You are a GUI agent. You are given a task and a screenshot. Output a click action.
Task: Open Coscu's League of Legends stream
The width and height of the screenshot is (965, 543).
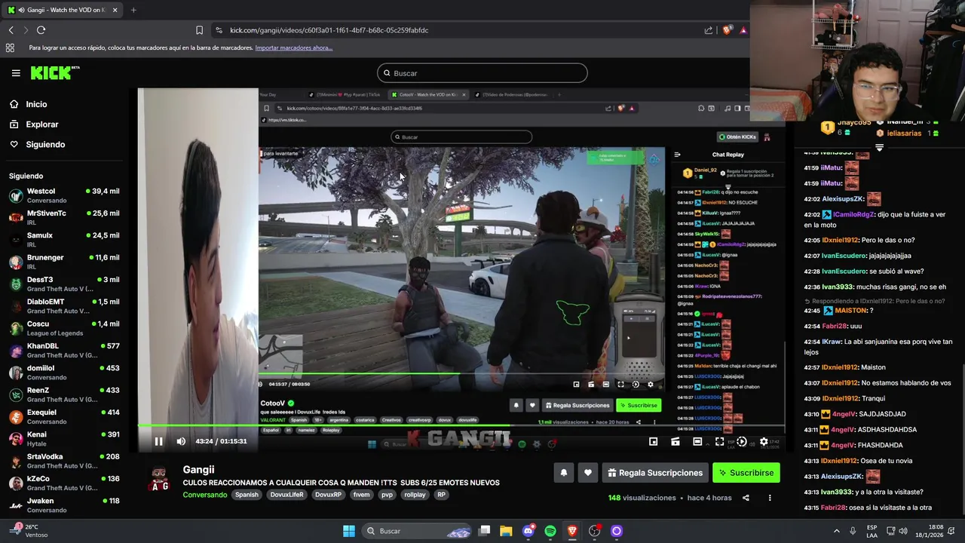pyautogui.click(x=63, y=328)
